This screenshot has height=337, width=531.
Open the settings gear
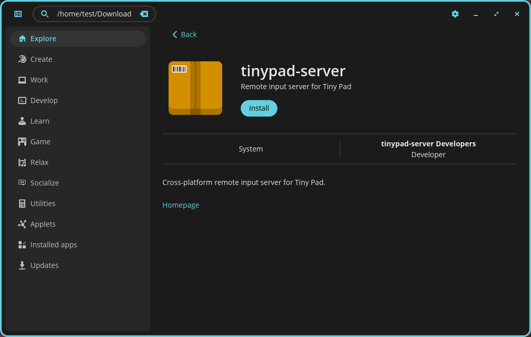pos(455,14)
